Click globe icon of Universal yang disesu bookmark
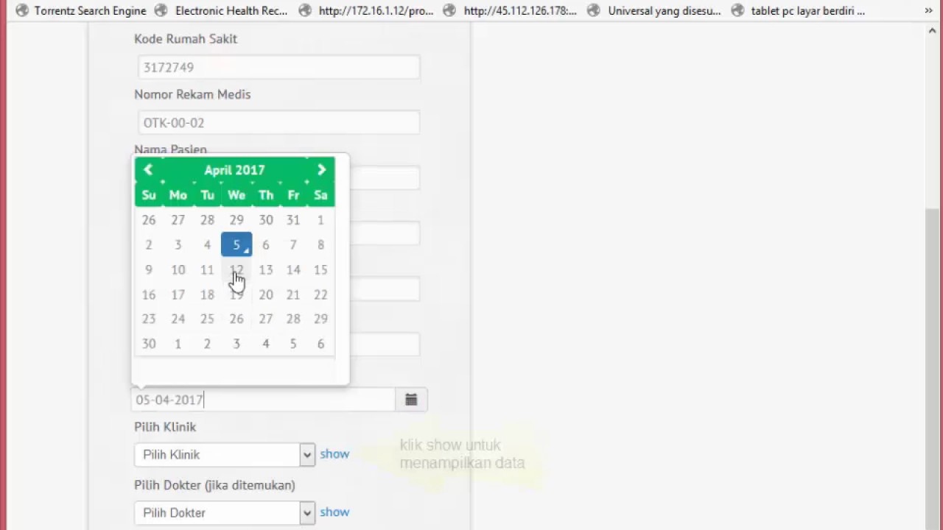The image size is (943, 530). pos(595,11)
